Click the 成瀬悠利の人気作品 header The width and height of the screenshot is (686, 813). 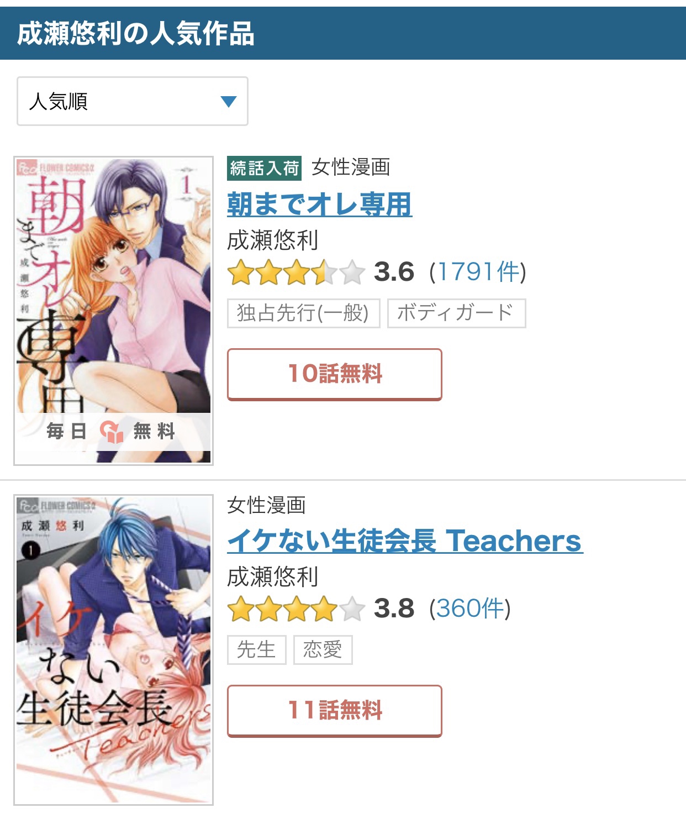pos(135,33)
